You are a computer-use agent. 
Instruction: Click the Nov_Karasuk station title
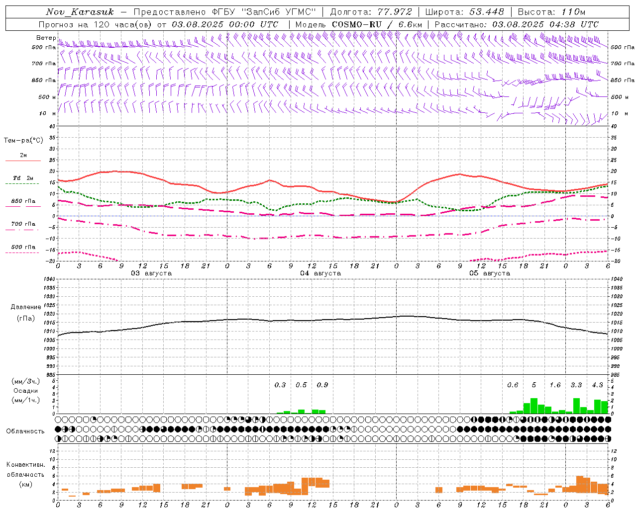click(x=80, y=12)
